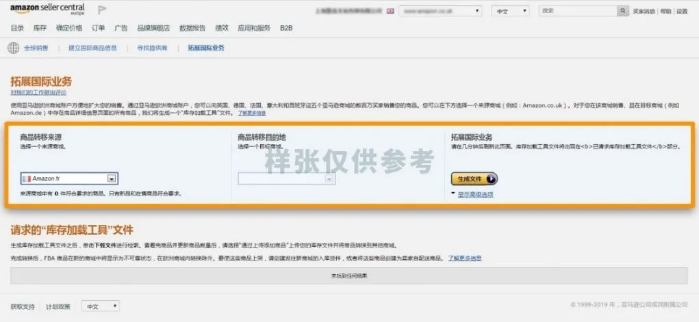Open the 确定价格 menu
Image resolution: width=699 pixels, height=322 pixels.
pyautogui.click(x=69, y=28)
